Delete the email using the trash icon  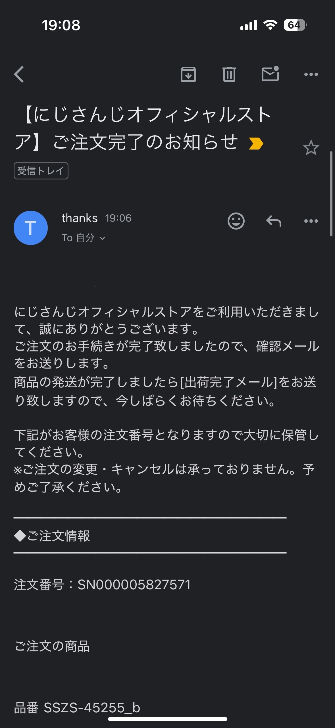pyautogui.click(x=229, y=74)
